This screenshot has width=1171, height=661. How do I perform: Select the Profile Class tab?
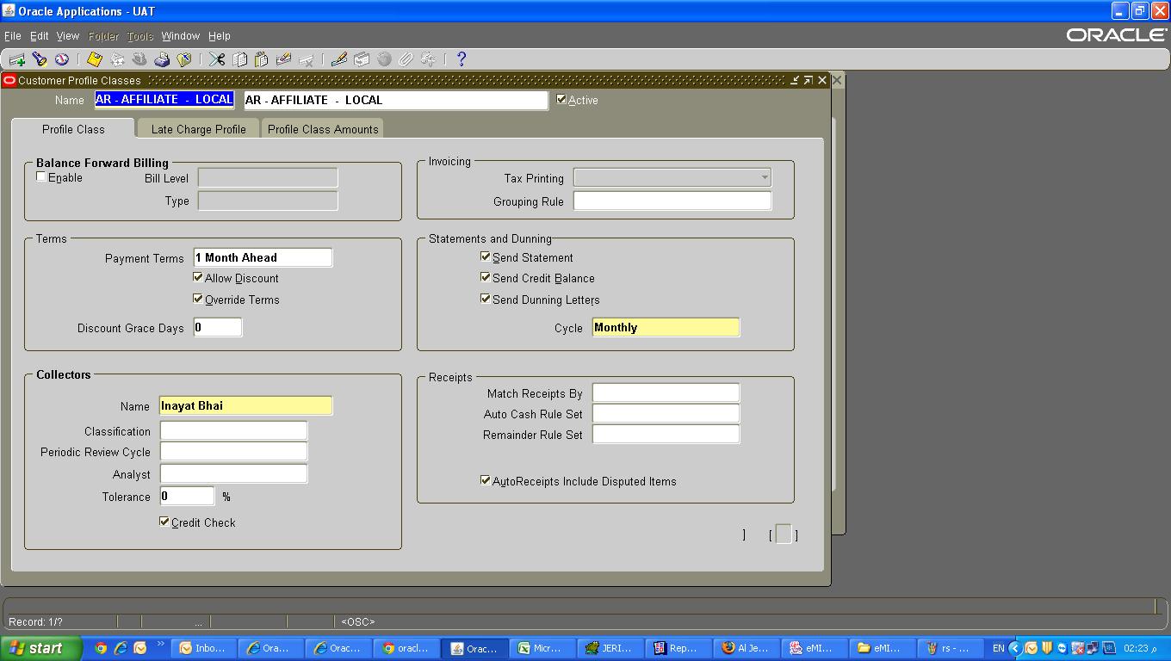tap(73, 129)
